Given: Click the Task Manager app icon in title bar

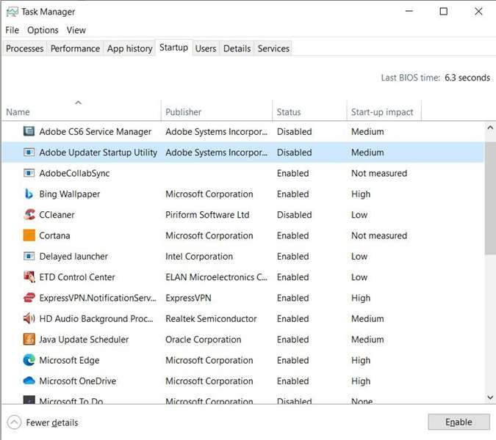Looking at the screenshot, I should (x=12, y=12).
